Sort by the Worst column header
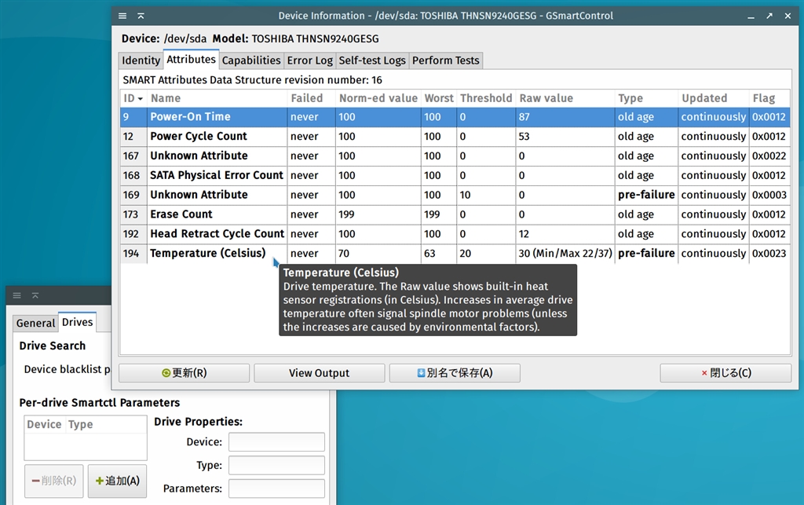Screen dimensions: 804x505 click(x=439, y=98)
